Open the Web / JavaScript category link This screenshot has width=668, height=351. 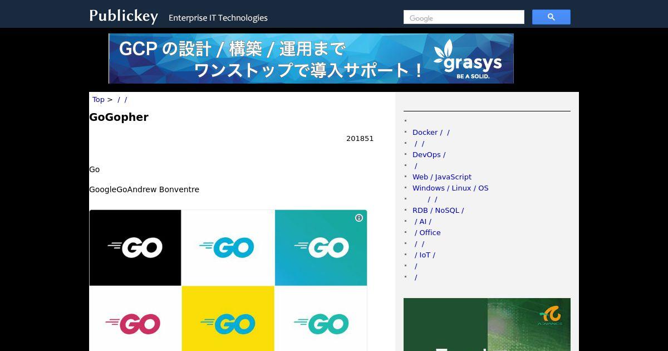(x=442, y=177)
